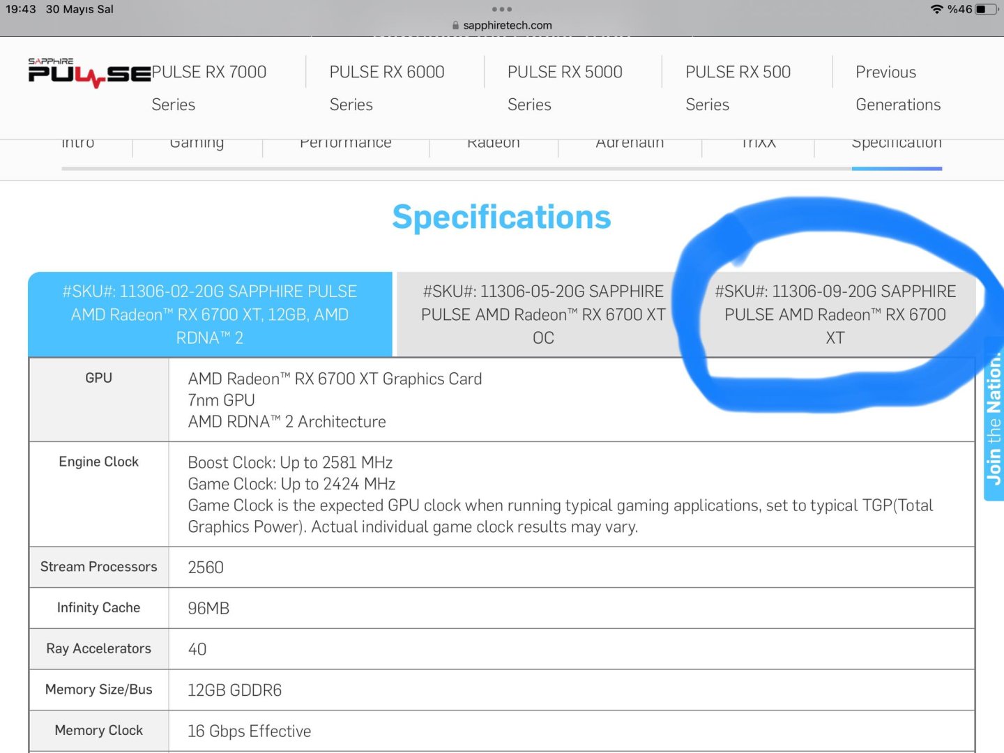
Task: Click the 'AMD RDNA 2 Architecture' text
Action: pos(287,422)
